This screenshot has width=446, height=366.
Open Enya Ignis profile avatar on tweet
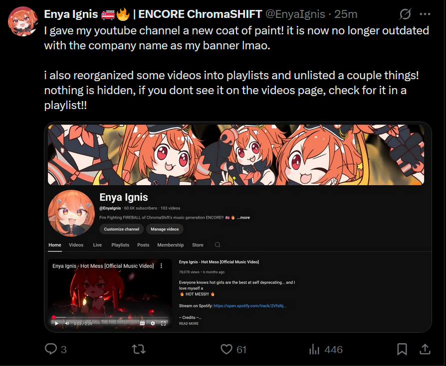[x=23, y=21]
